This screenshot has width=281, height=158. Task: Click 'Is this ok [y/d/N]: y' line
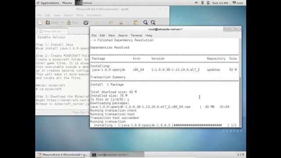[110, 100]
